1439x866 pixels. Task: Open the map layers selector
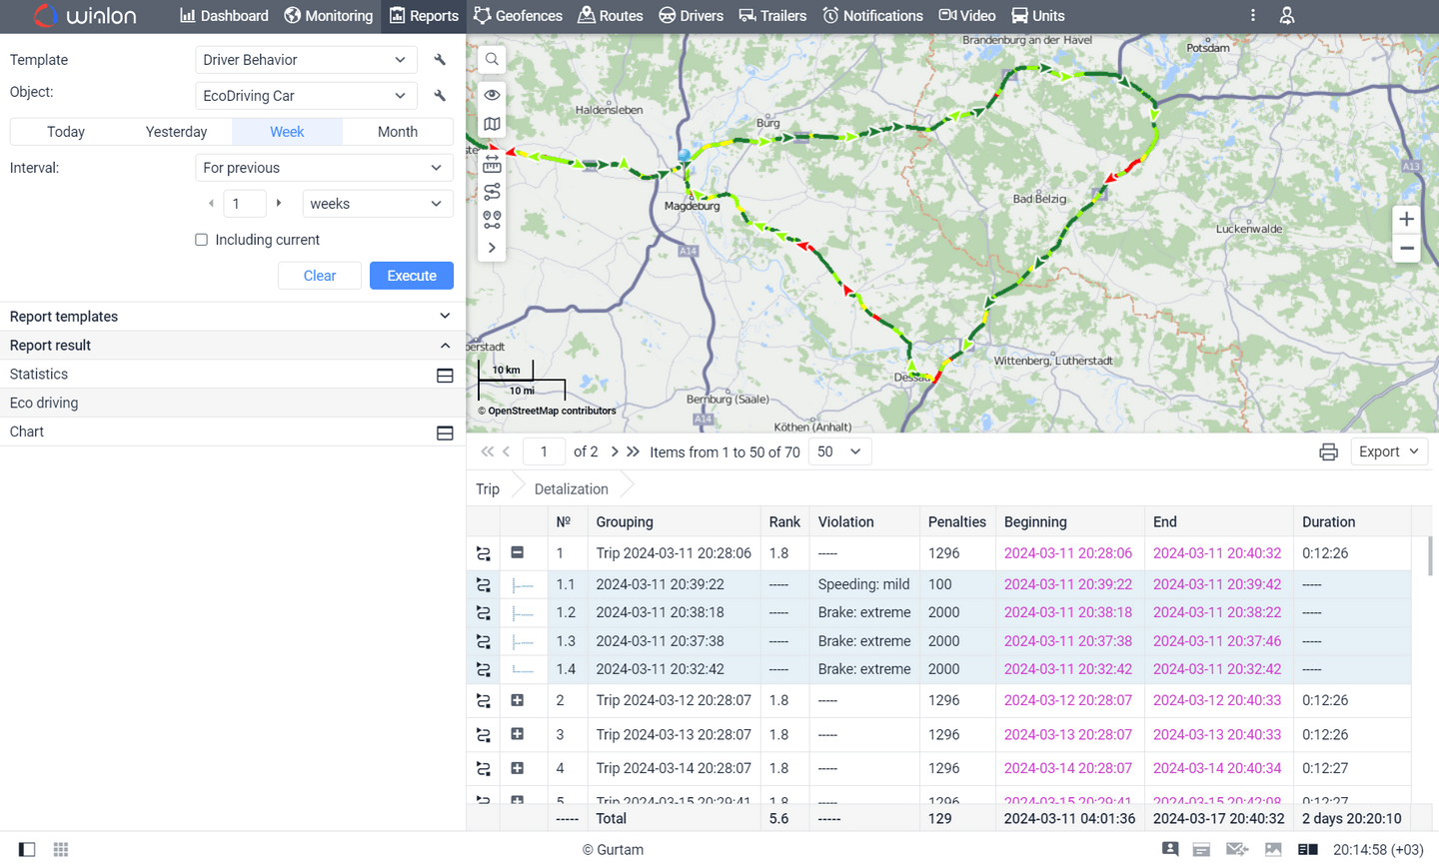[x=492, y=124]
